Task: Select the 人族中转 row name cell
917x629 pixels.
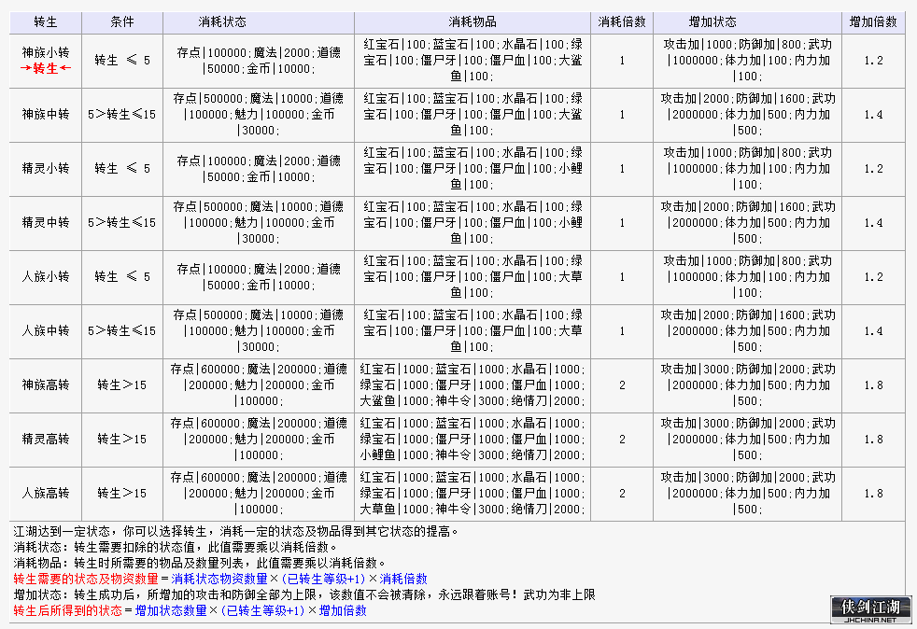Action: pyautogui.click(x=46, y=331)
